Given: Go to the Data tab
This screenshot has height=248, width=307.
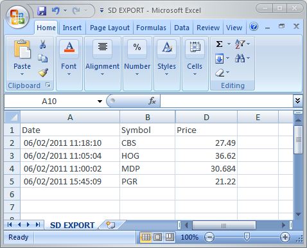Looking at the screenshot, I should pyautogui.click(x=182, y=28).
